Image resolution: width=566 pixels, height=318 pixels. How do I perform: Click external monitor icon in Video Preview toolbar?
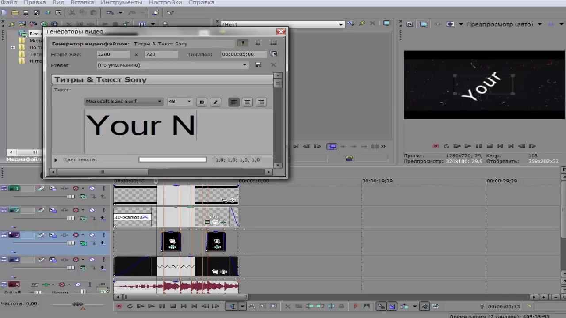coord(423,24)
